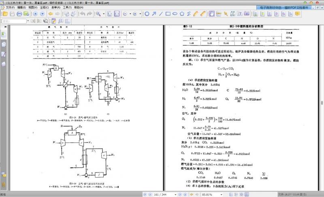This screenshot has width=324, height=197.
Task: Open the 工具(T) menu
Action: 67,7
